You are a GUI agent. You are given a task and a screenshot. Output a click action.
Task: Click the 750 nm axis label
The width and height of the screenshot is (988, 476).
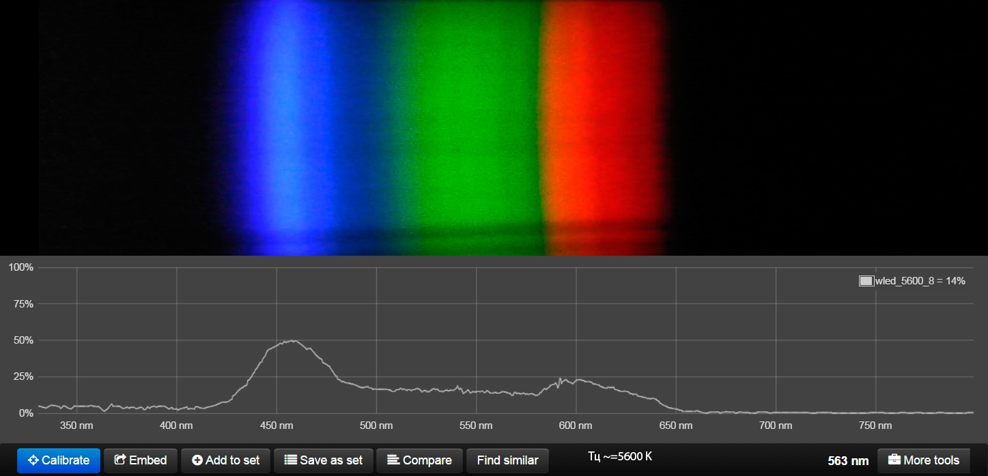click(x=875, y=426)
